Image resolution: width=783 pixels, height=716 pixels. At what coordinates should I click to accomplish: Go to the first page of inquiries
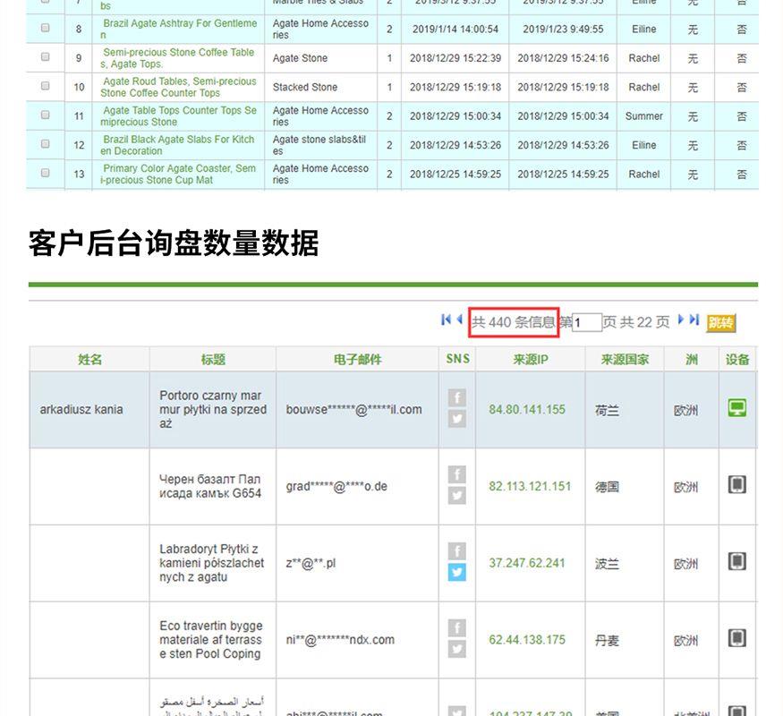coord(446,320)
